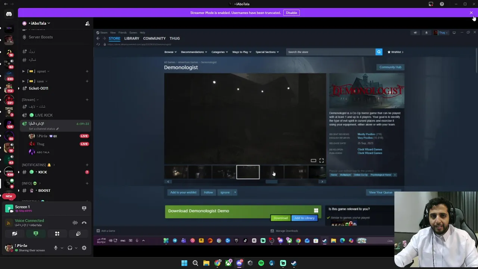Dismiss the Streamer Mode banner
Screen dimensions: 478x269
[471, 13]
